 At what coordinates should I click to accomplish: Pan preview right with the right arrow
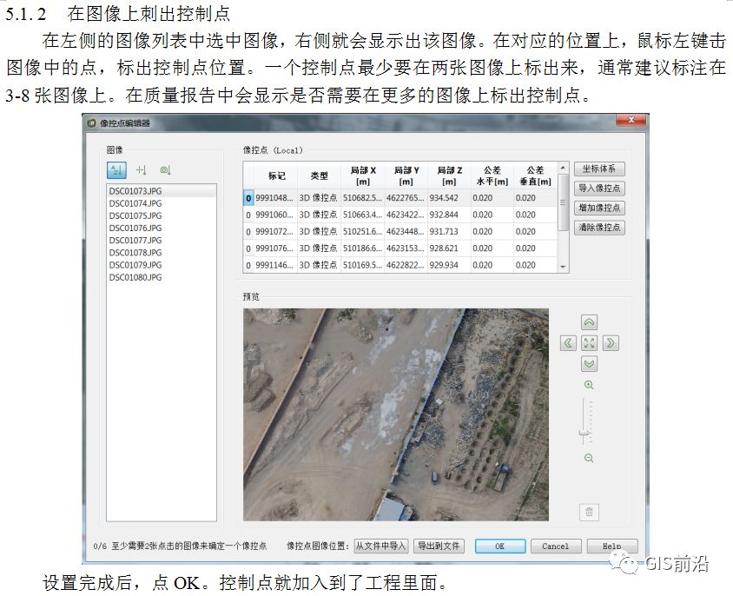tap(611, 343)
